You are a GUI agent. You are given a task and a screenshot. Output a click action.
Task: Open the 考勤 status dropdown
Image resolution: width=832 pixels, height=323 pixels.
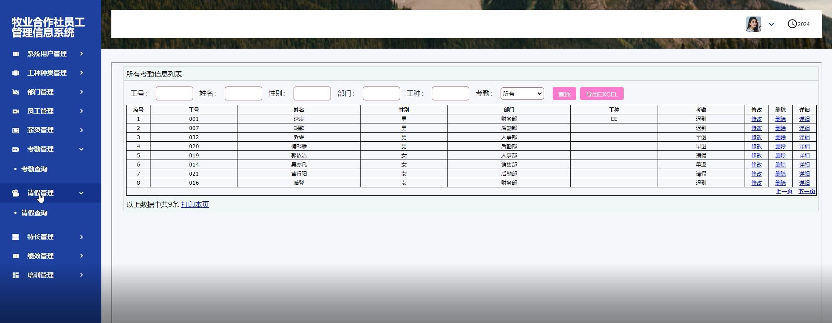tap(522, 93)
